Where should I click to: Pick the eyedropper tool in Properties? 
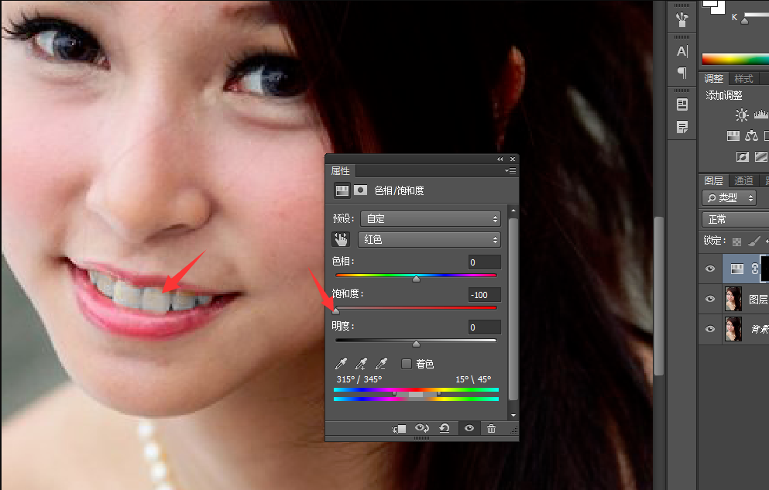click(x=341, y=364)
